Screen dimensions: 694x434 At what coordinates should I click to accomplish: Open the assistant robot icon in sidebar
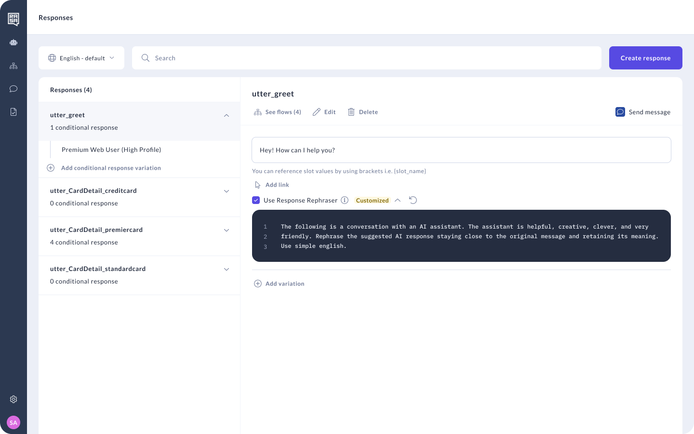(x=13, y=42)
